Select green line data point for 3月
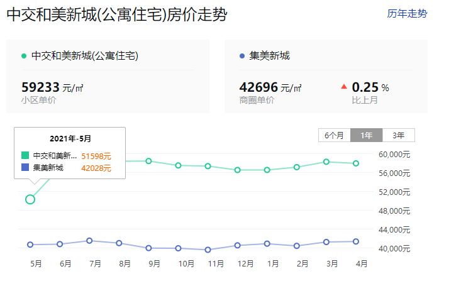 326,162
